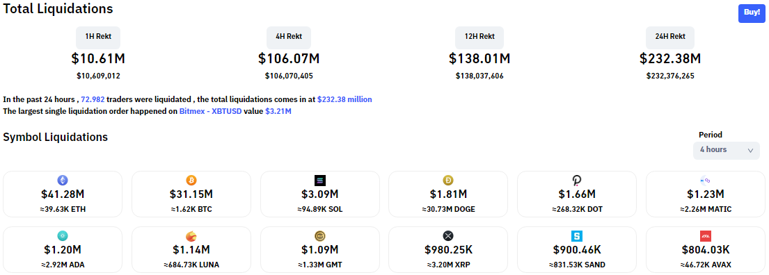Click the GMT coin icon
Viewport: 769px width, 275px height.
pyautogui.click(x=319, y=236)
